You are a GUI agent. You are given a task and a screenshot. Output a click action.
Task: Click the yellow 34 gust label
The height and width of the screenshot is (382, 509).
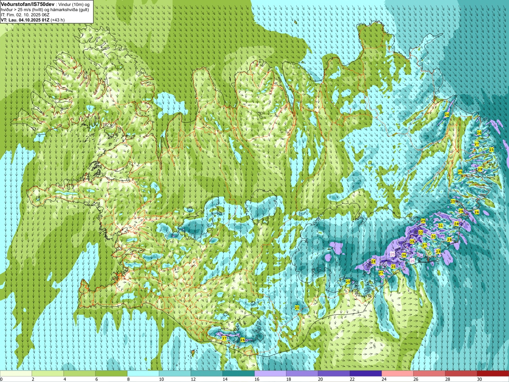[457, 224]
